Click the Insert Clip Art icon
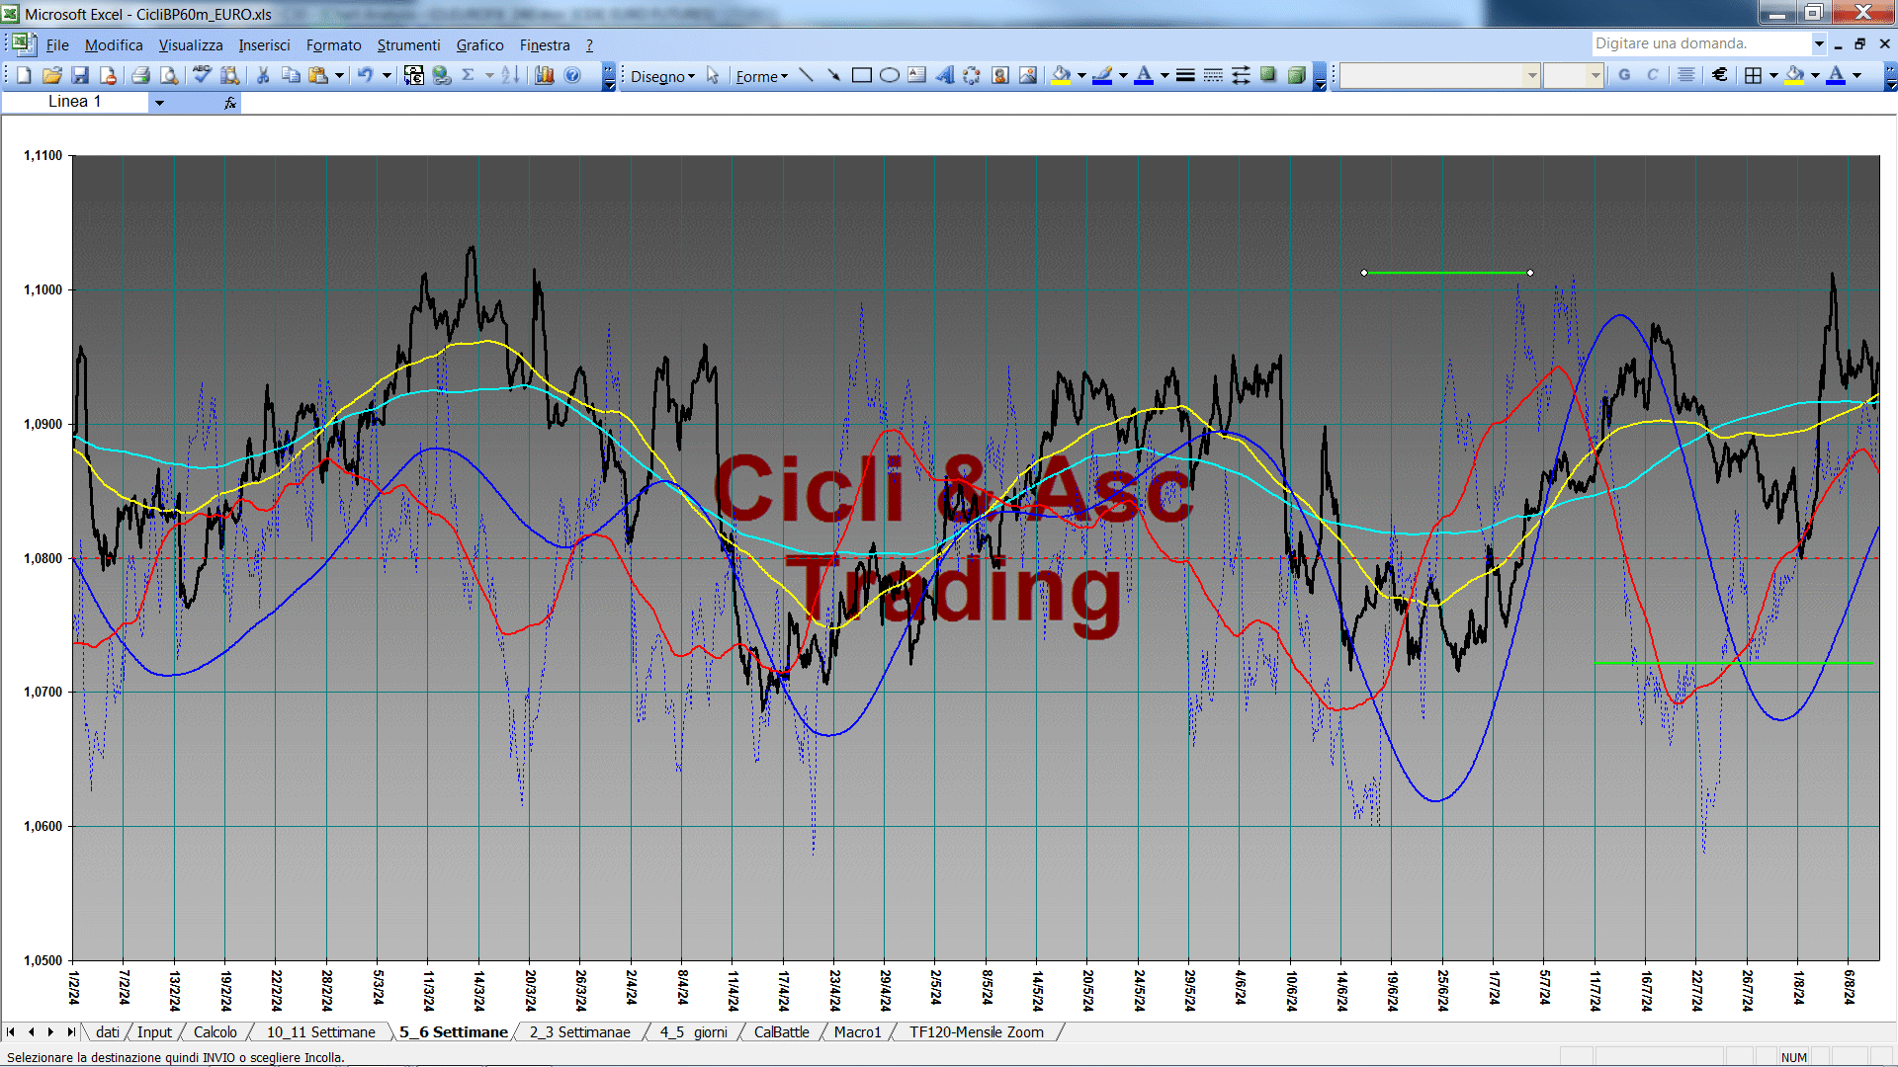 coord(1000,75)
